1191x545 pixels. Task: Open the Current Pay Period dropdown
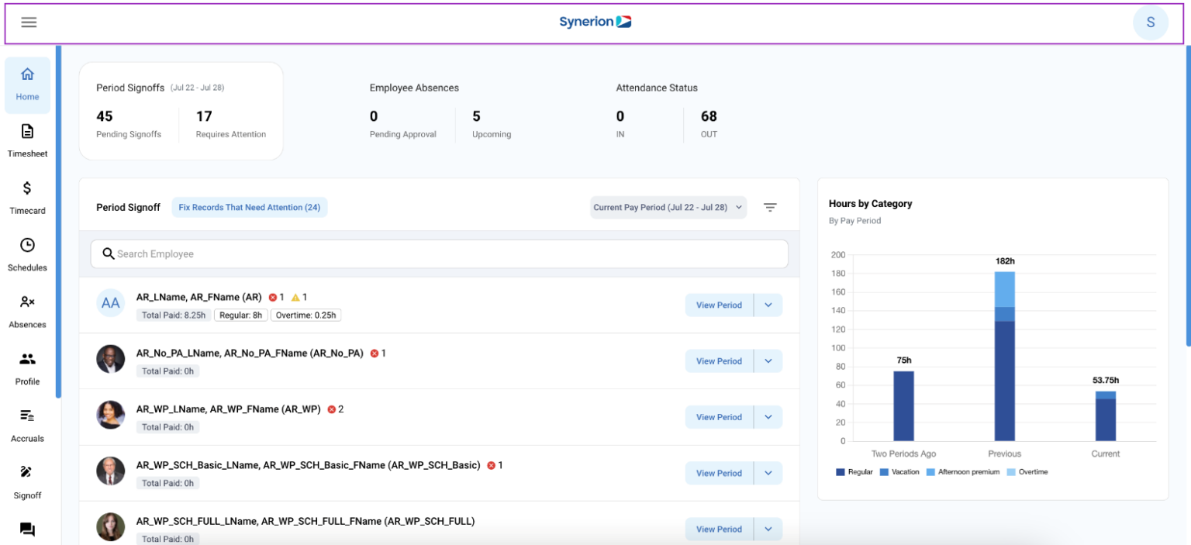[x=668, y=207]
